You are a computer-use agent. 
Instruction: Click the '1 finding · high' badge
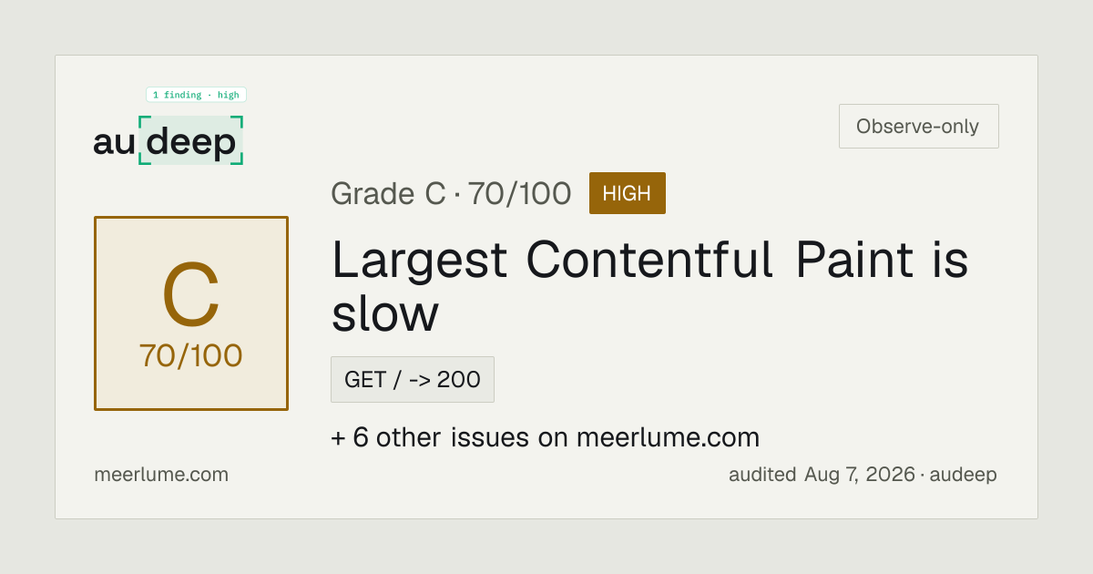pos(196,95)
